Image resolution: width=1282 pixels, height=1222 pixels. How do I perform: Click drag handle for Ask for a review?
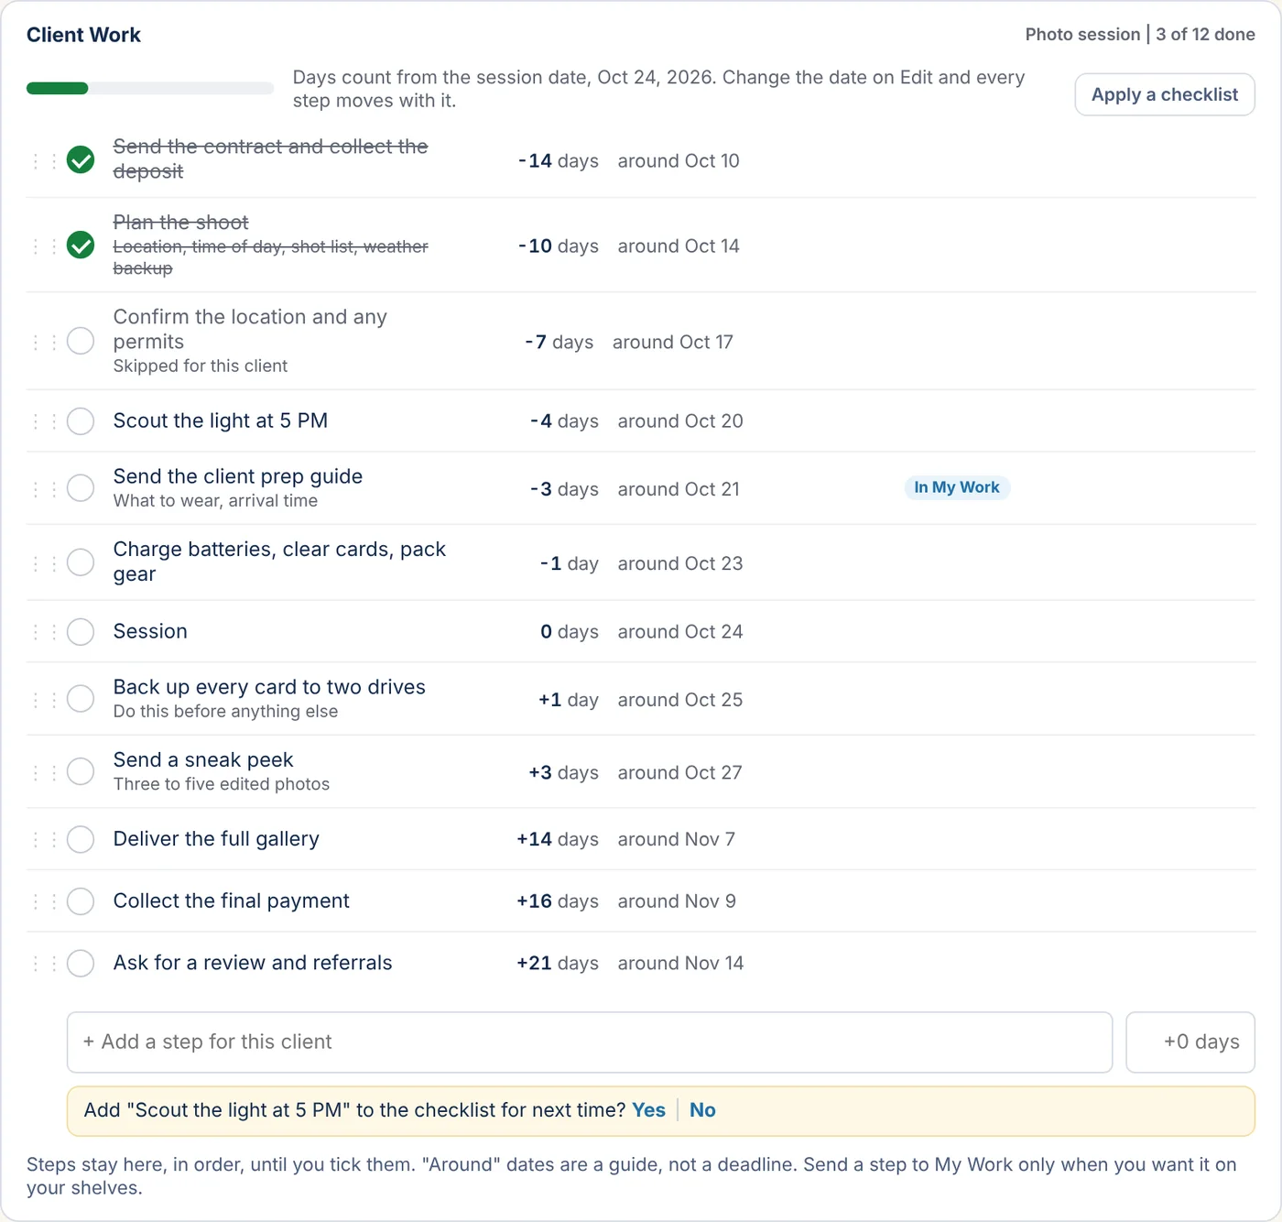tap(45, 964)
